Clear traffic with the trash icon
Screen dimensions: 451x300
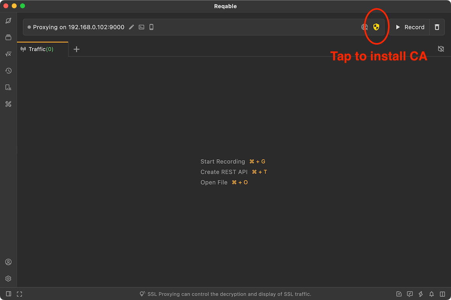click(437, 27)
